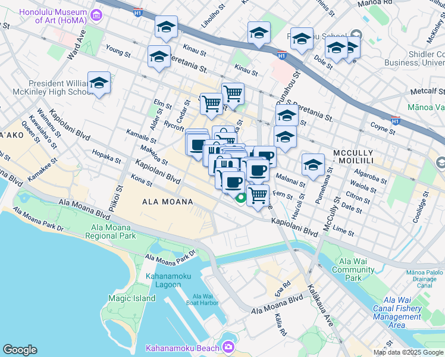This screenshot has width=445, height=357.
Task: Select the coffee cup marker near Rycroft
Action: [198, 145]
